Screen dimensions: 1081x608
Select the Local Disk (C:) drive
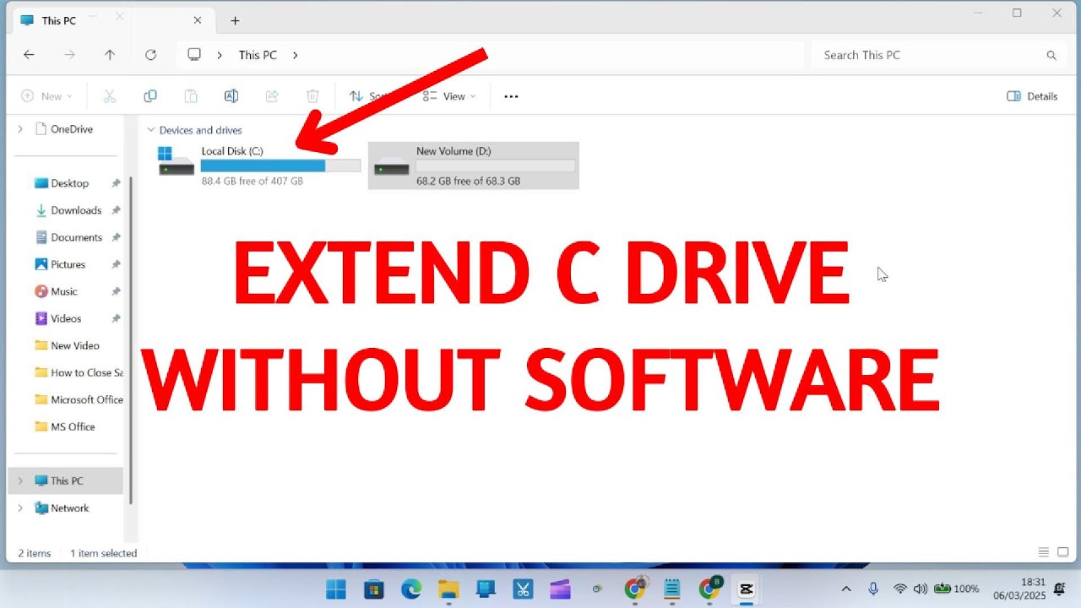258,166
